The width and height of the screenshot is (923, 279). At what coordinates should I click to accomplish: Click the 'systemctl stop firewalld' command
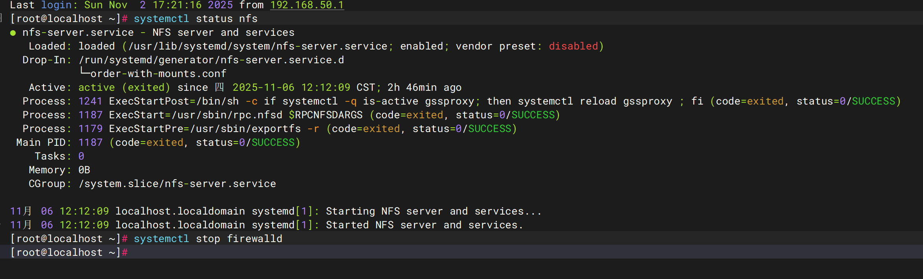[208, 239]
